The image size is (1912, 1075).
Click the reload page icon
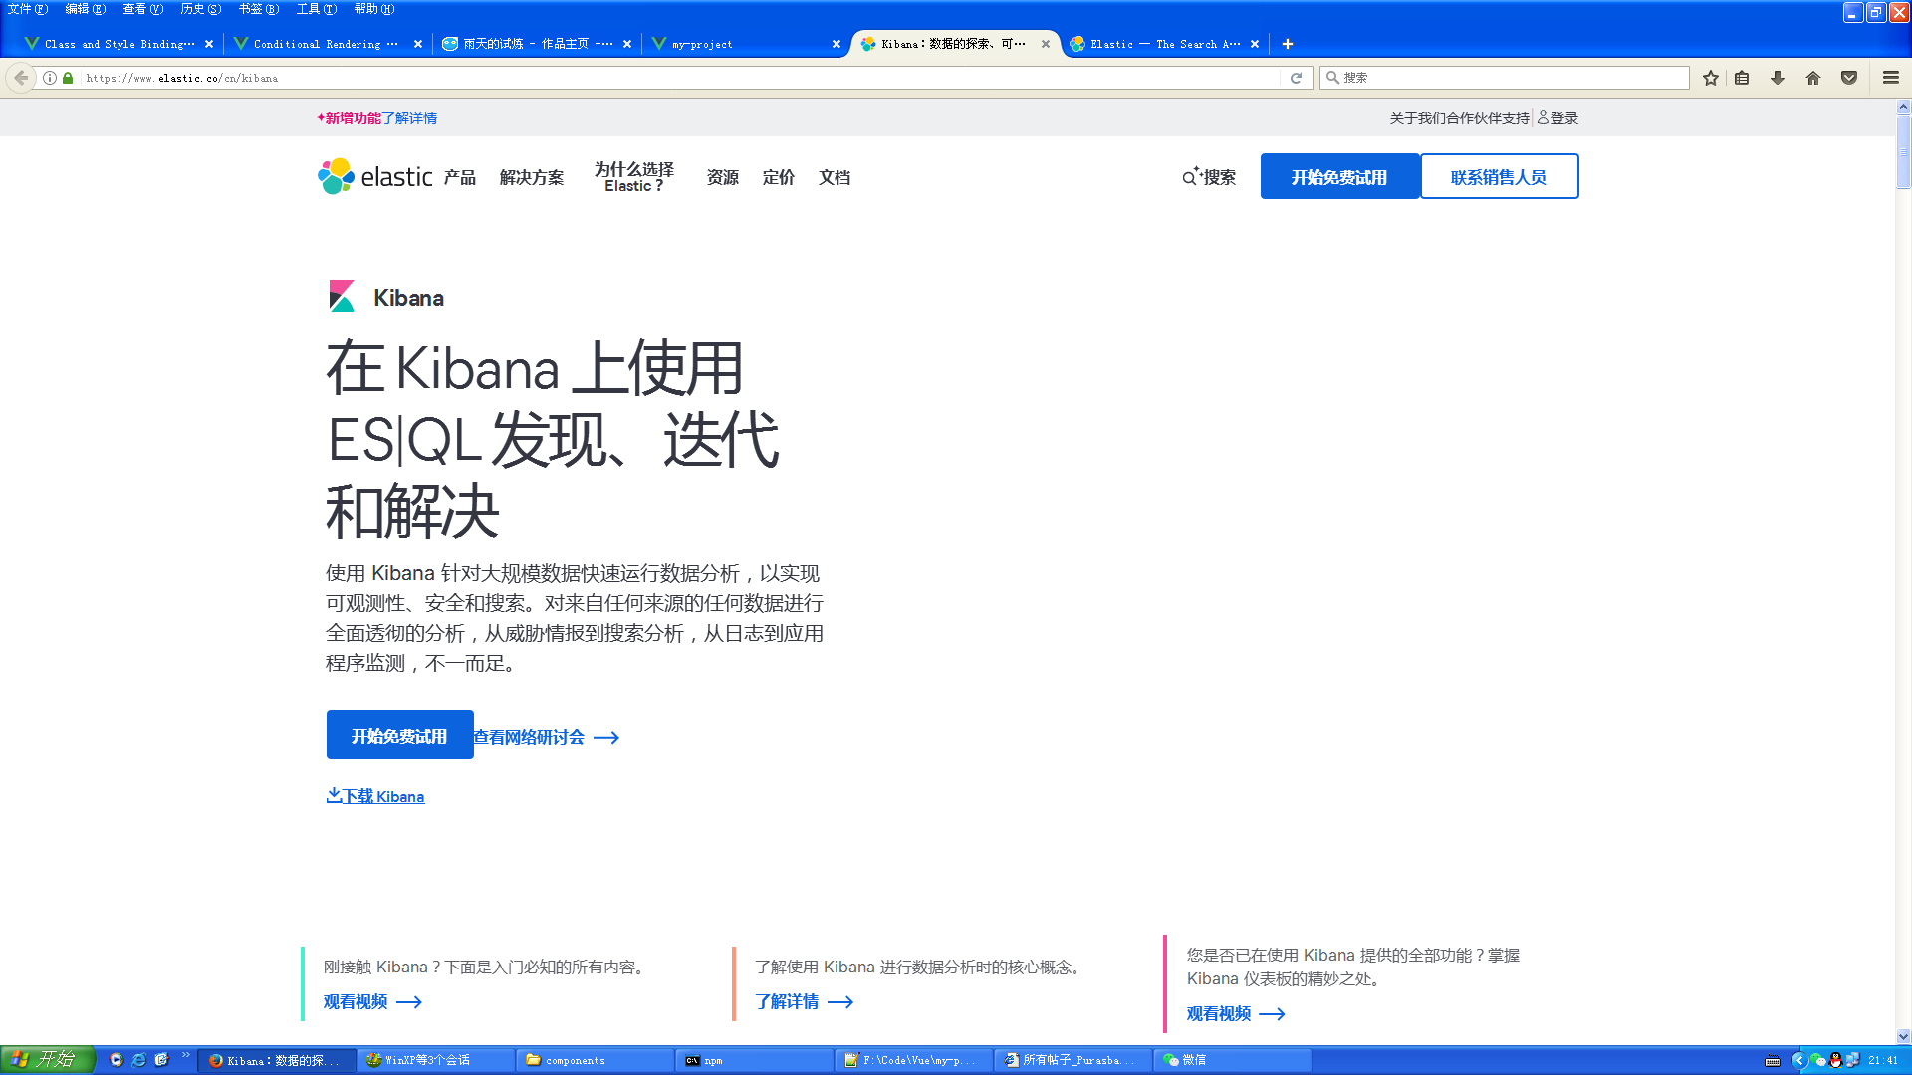click(1296, 78)
